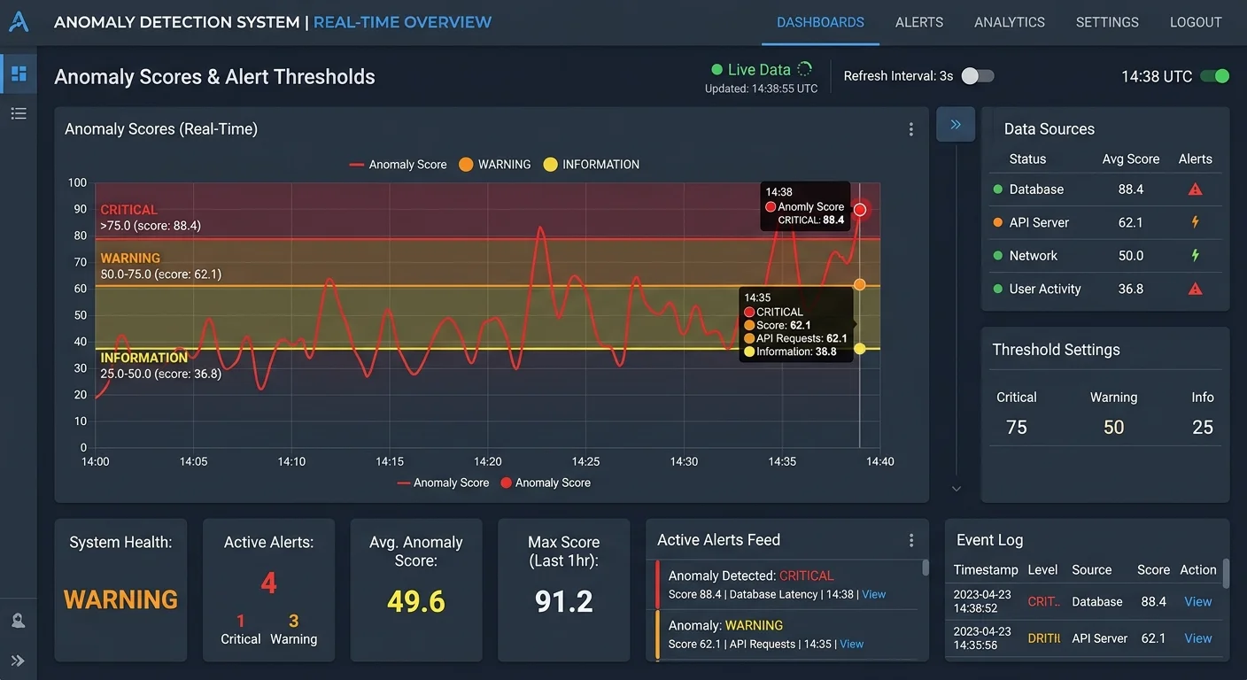Toggle bottom legend Anomaly Score line item
Screen dimensions: 1247x680
click(x=443, y=483)
